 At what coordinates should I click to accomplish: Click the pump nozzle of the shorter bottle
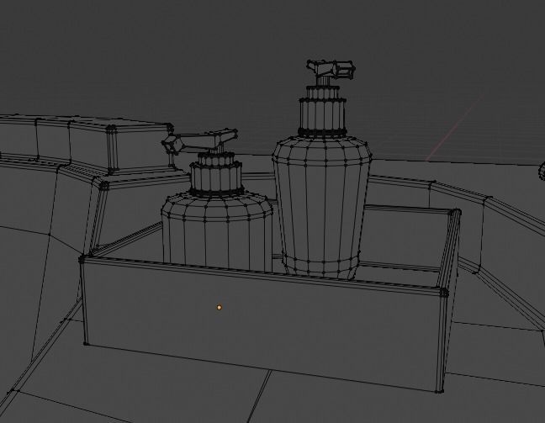(x=200, y=141)
